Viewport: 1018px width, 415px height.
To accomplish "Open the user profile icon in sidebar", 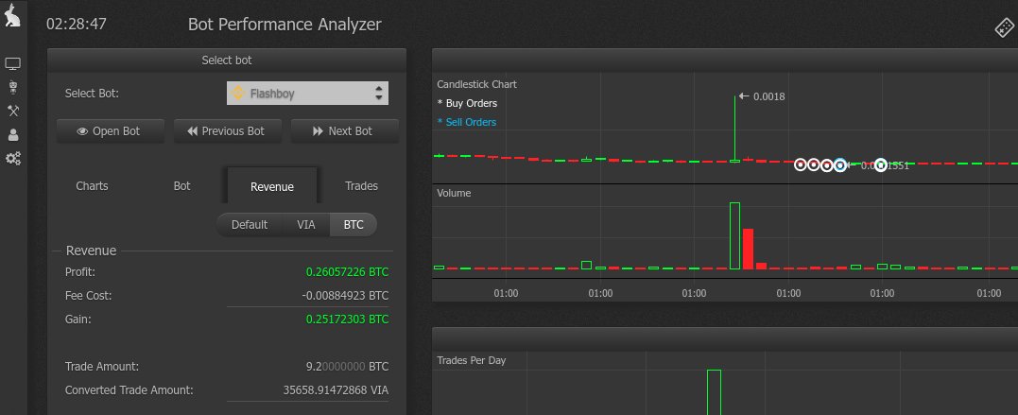I will 13,135.
